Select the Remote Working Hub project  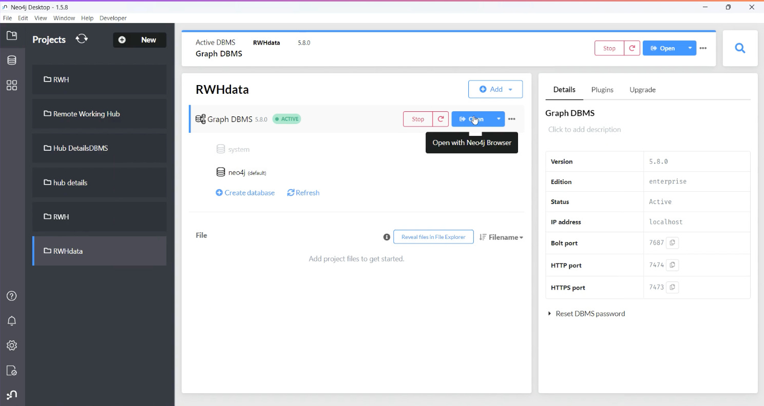[99, 114]
